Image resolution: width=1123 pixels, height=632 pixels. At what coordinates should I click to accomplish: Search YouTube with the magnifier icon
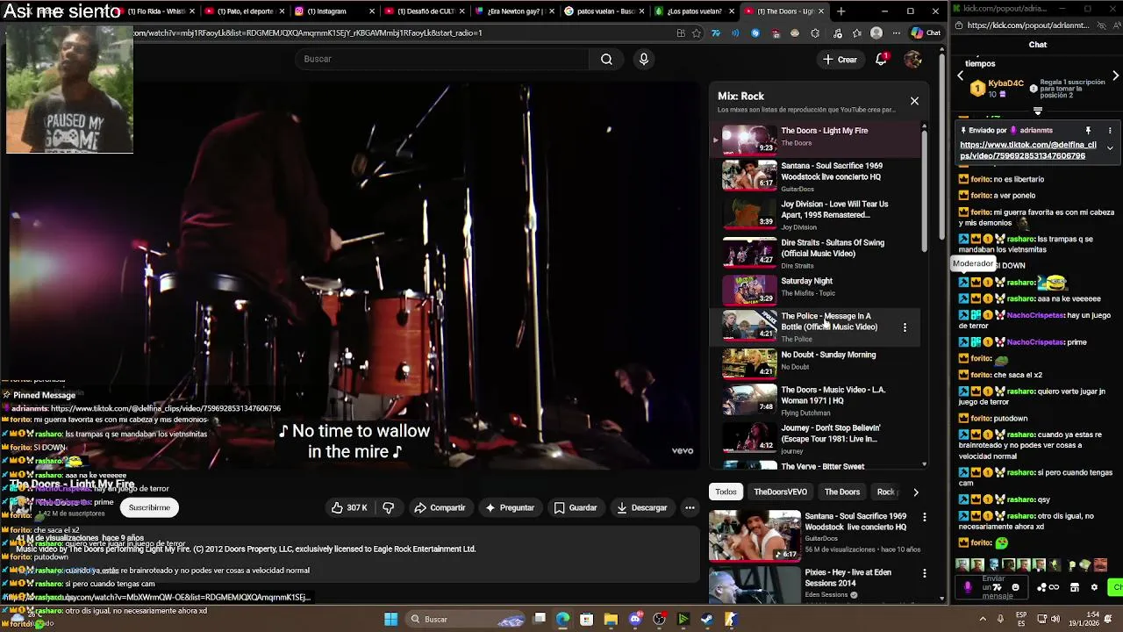pos(606,59)
